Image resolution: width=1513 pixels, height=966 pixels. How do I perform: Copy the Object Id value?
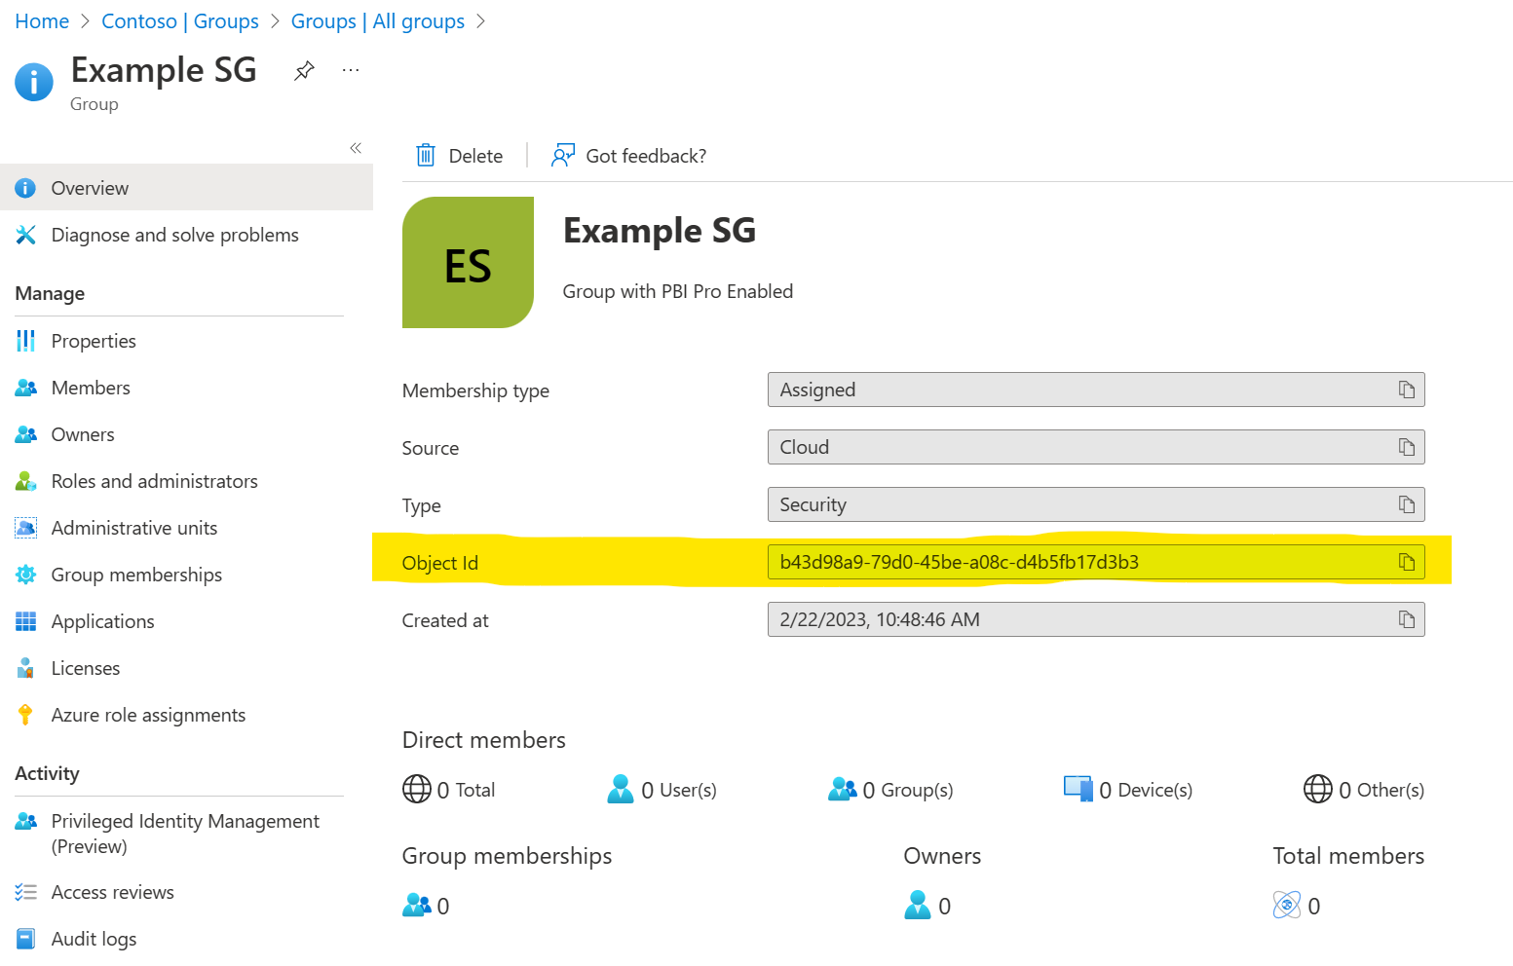tap(1406, 562)
